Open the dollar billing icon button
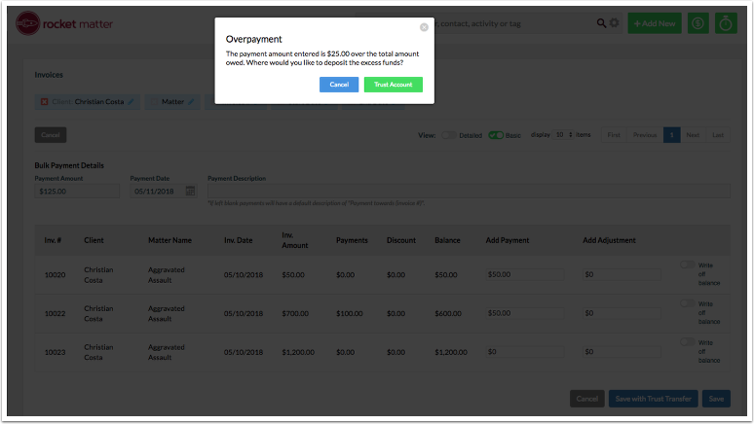Screen dimensions: 754x424 (697, 23)
